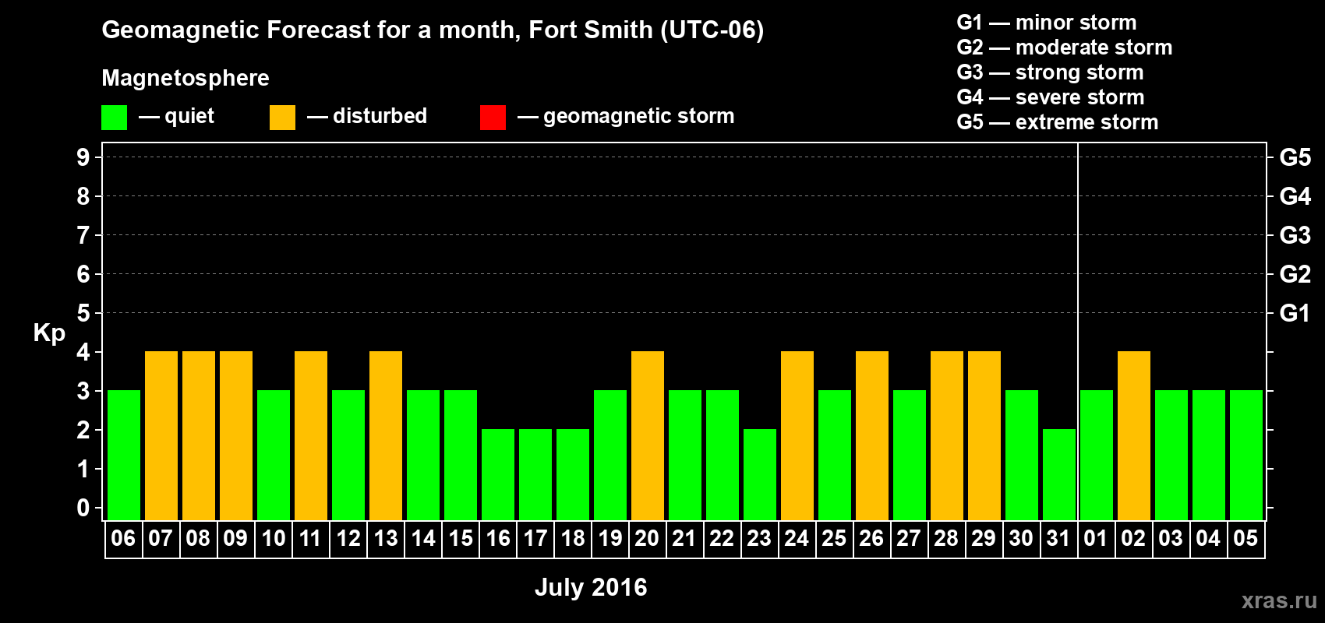This screenshot has width=1325, height=623.
Task: Click the date label 01
Action: (x=1095, y=538)
